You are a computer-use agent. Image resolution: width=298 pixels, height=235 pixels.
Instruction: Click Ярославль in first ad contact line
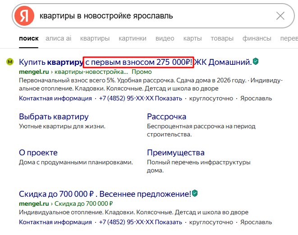click(x=256, y=98)
